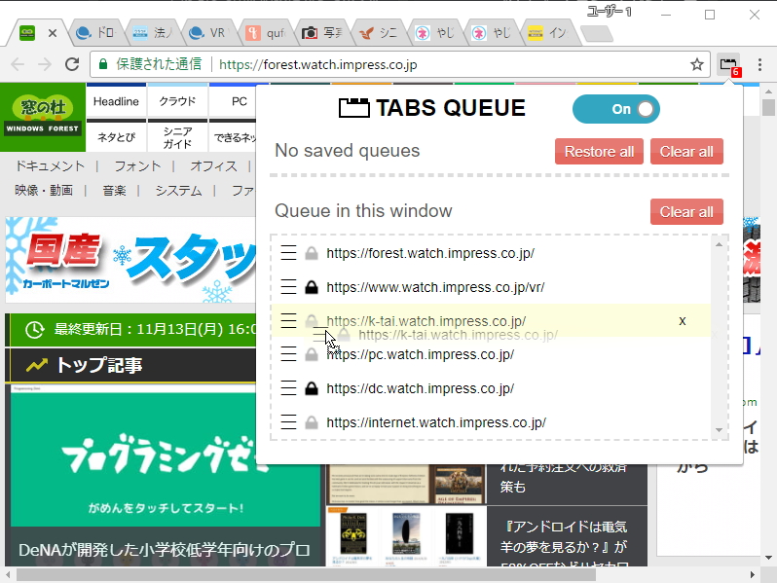Viewport: 777px width, 583px height.
Task: Go back to previous page
Action: (18, 64)
